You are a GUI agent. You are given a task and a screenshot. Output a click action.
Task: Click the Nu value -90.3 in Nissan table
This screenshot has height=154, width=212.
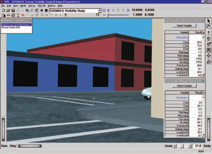tap(199, 122)
